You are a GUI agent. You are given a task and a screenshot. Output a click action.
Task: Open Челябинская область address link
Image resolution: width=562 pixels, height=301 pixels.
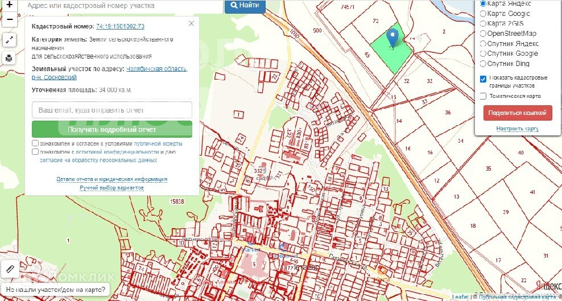[x=156, y=69]
